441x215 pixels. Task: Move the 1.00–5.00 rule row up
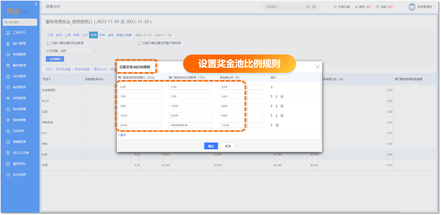click(271, 97)
